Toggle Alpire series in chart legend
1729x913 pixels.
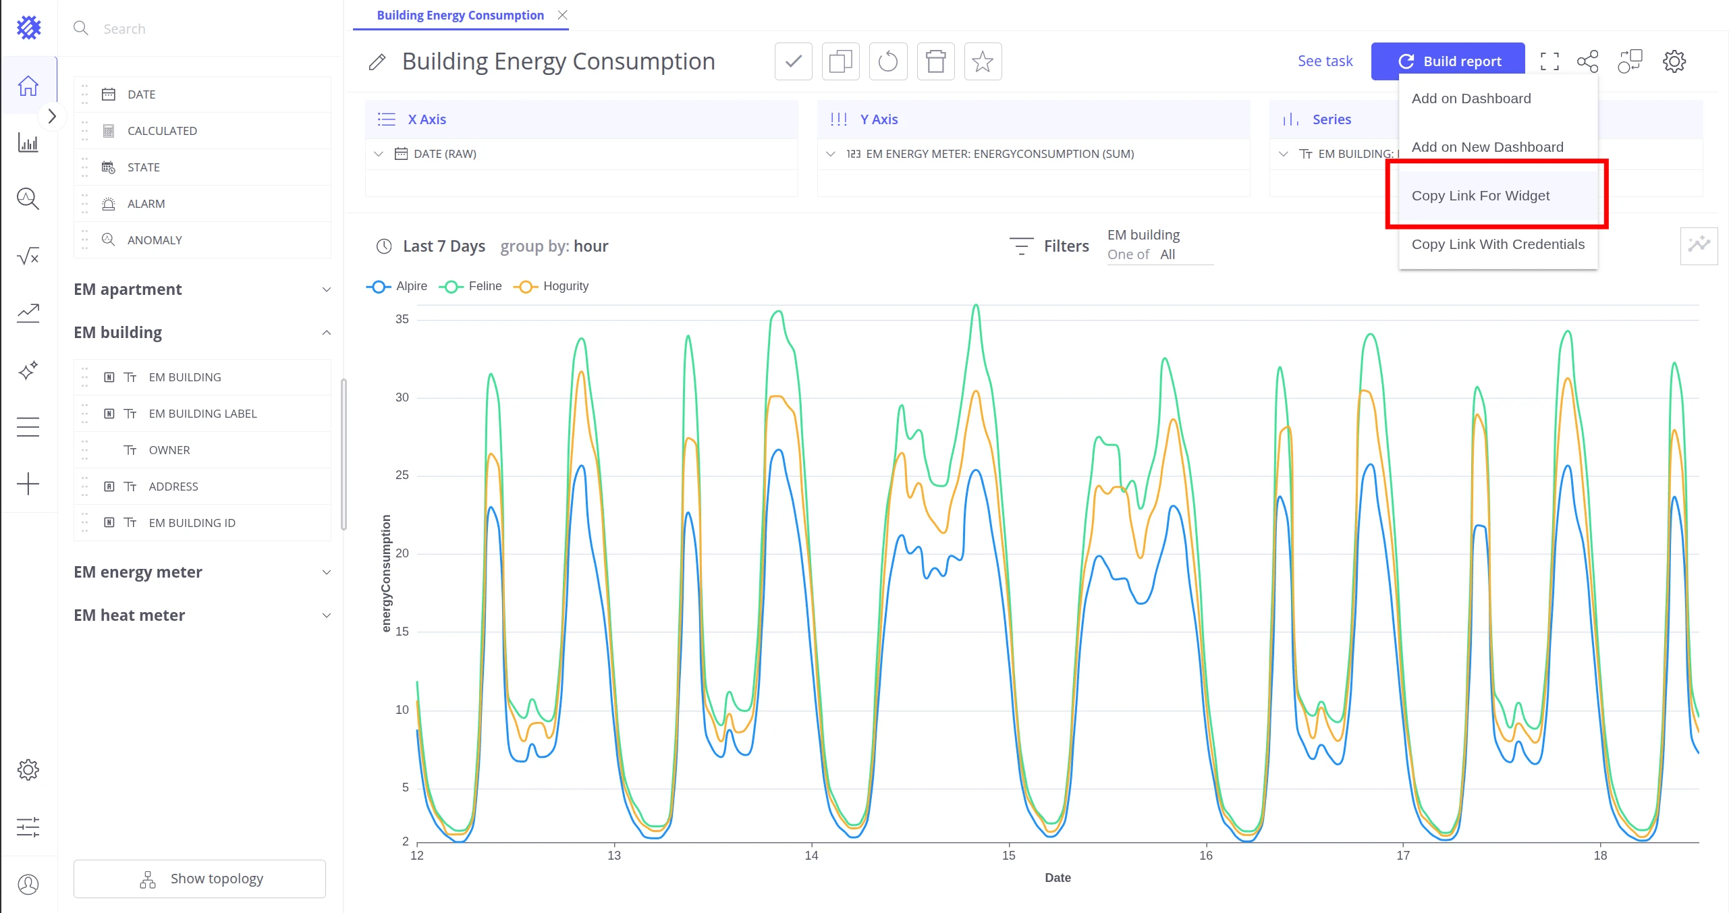coord(397,286)
